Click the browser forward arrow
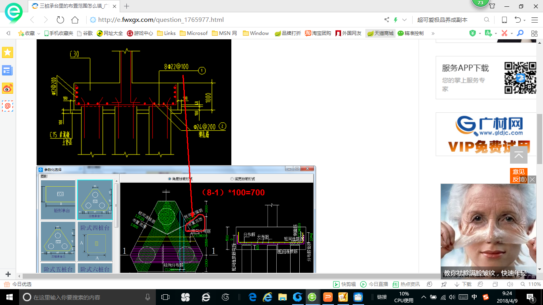This screenshot has width=543, height=305. coord(46,20)
